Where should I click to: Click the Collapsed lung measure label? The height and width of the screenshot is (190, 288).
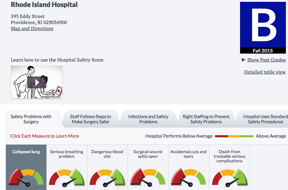coord(26,152)
